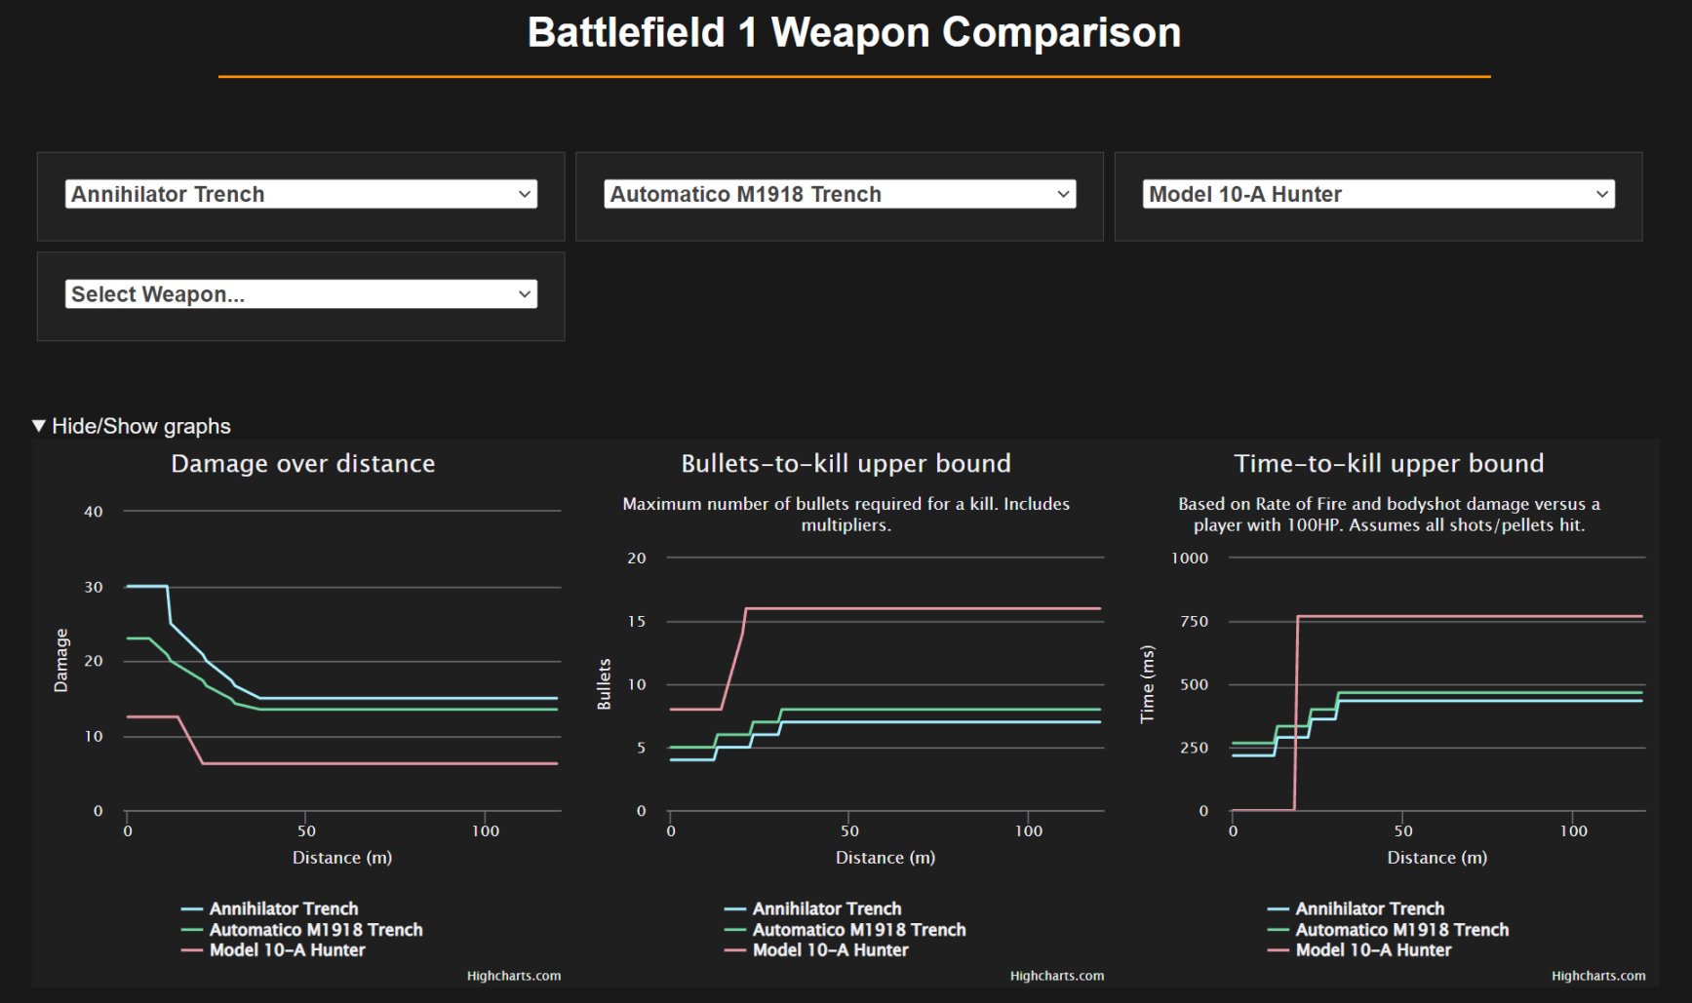Image resolution: width=1692 pixels, height=1003 pixels.
Task: Toggle Annihilator Trench in the Damage over distance legend
Action: [270, 908]
